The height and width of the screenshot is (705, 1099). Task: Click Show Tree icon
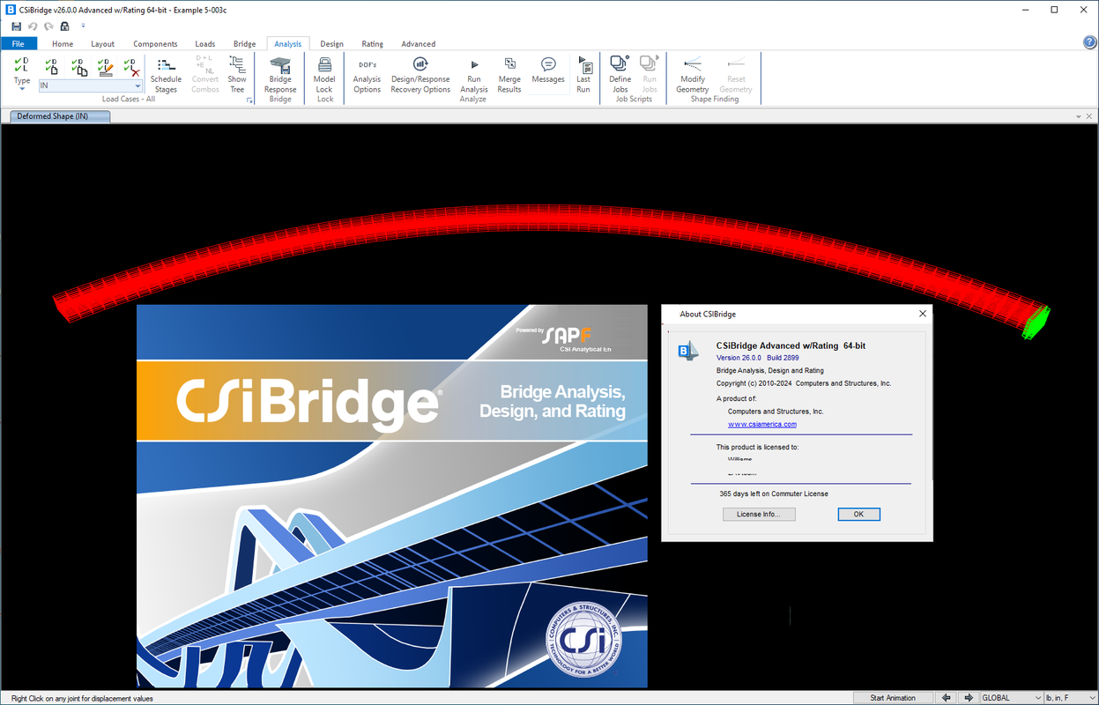click(x=237, y=75)
